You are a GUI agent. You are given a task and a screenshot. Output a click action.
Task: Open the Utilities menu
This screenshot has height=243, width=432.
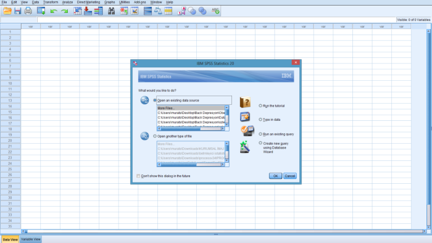pyautogui.click(x=124, y=2)
